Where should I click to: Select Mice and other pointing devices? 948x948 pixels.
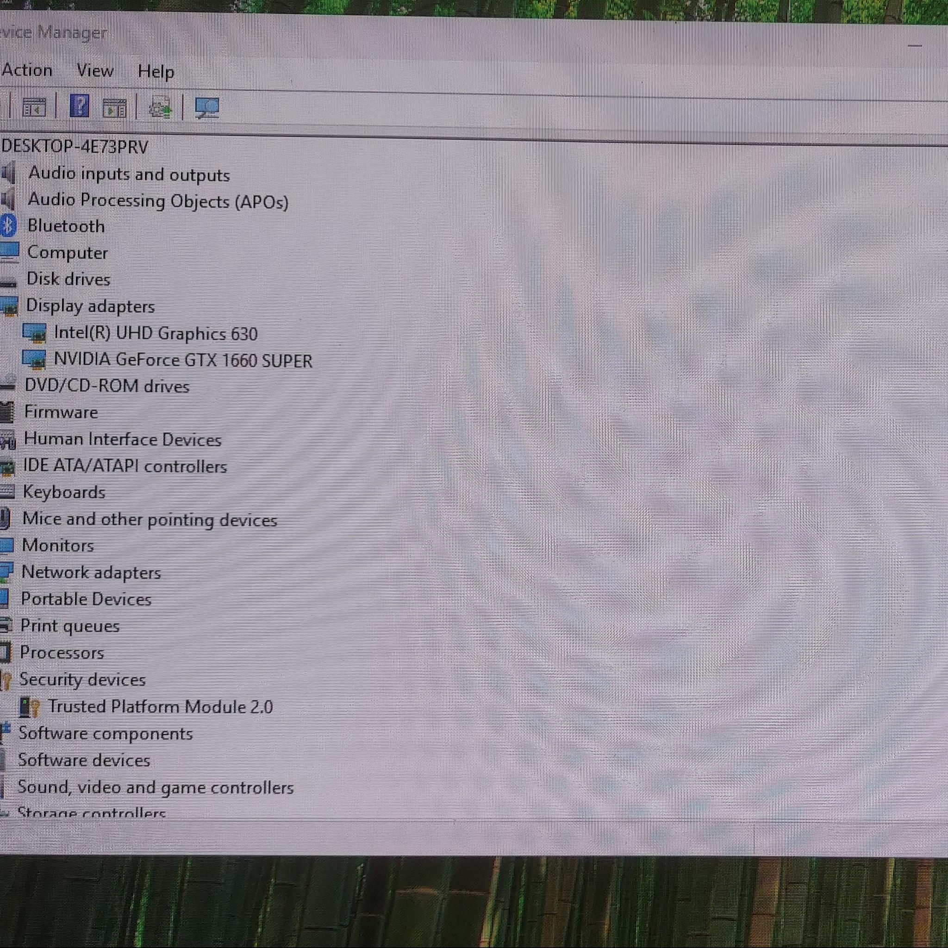click(150, 519)
